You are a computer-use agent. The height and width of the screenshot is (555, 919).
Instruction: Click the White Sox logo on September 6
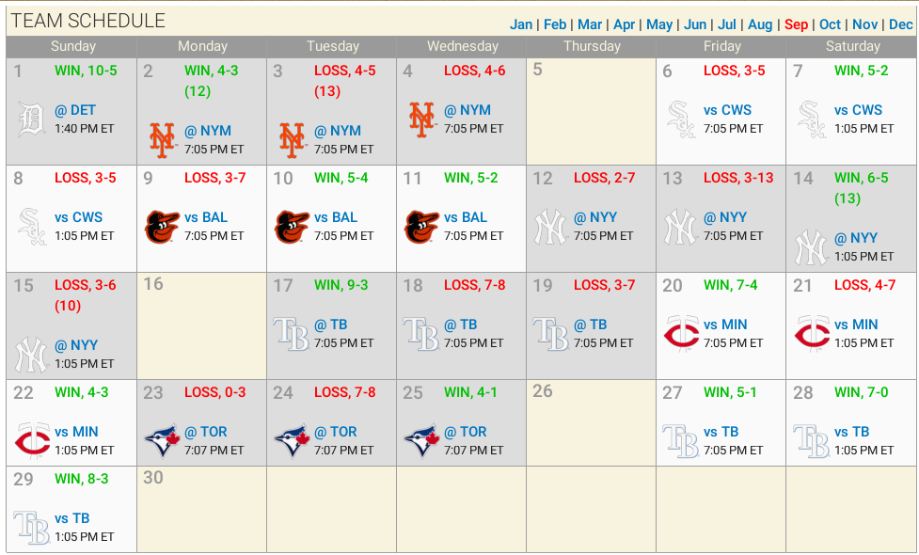point(681,119)
